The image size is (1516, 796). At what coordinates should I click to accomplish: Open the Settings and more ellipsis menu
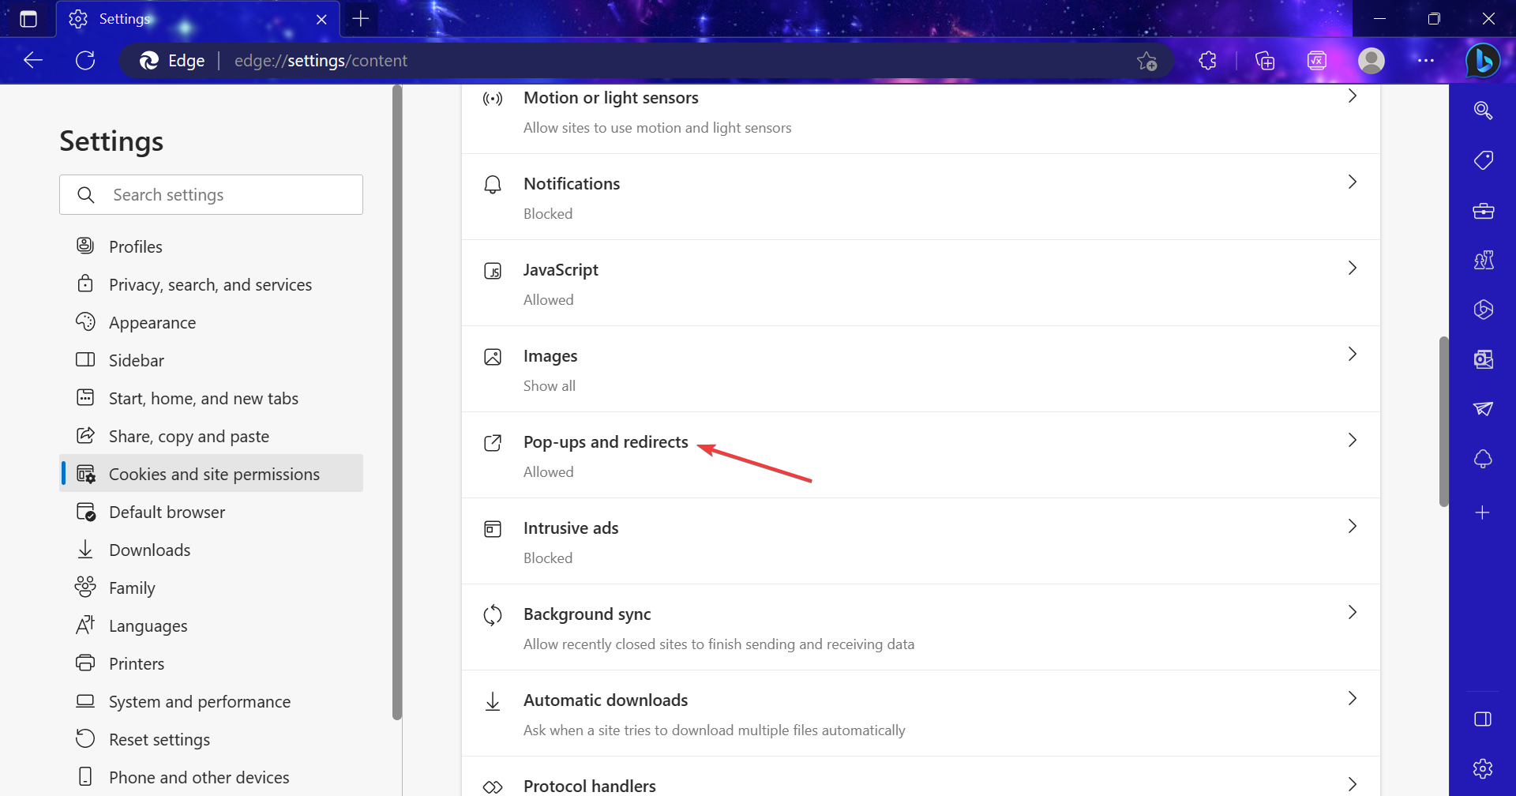(1426, 60)
